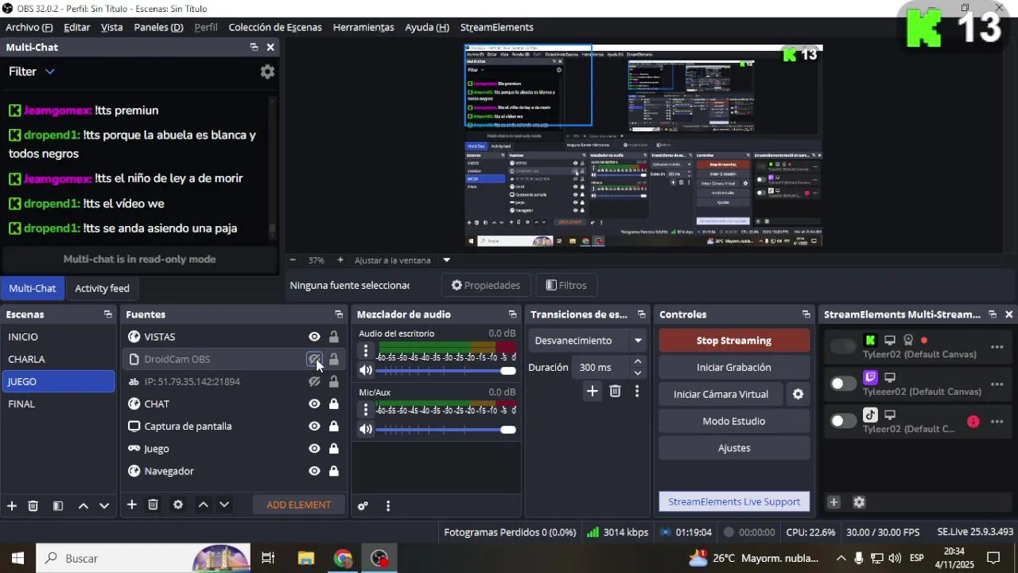Screen dimensions: 1018x573
Task: Switch to Activity feed tab
Action: (102, 288)
